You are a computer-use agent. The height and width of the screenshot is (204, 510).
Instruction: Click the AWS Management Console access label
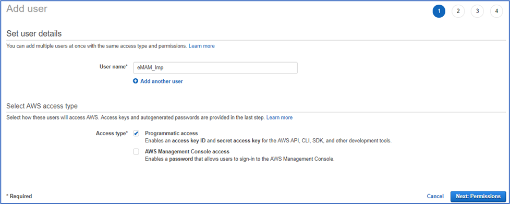[187, 152]
